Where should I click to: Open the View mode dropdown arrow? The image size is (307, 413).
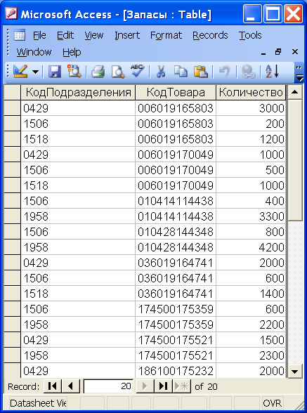click(x=35, y=72)
